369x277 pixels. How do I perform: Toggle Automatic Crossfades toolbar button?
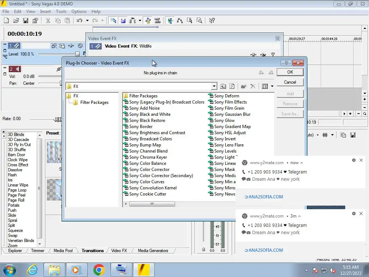point(123,21)
